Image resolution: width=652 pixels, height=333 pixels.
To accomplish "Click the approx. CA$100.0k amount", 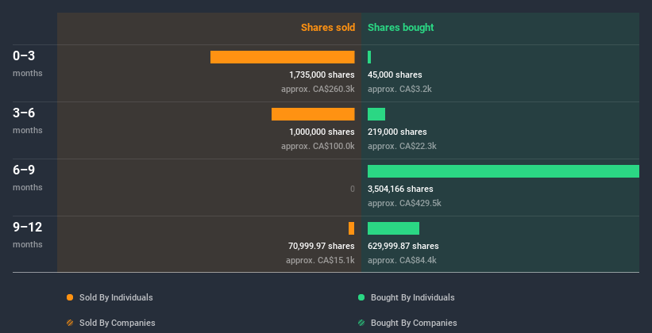I will pos(318,146).
